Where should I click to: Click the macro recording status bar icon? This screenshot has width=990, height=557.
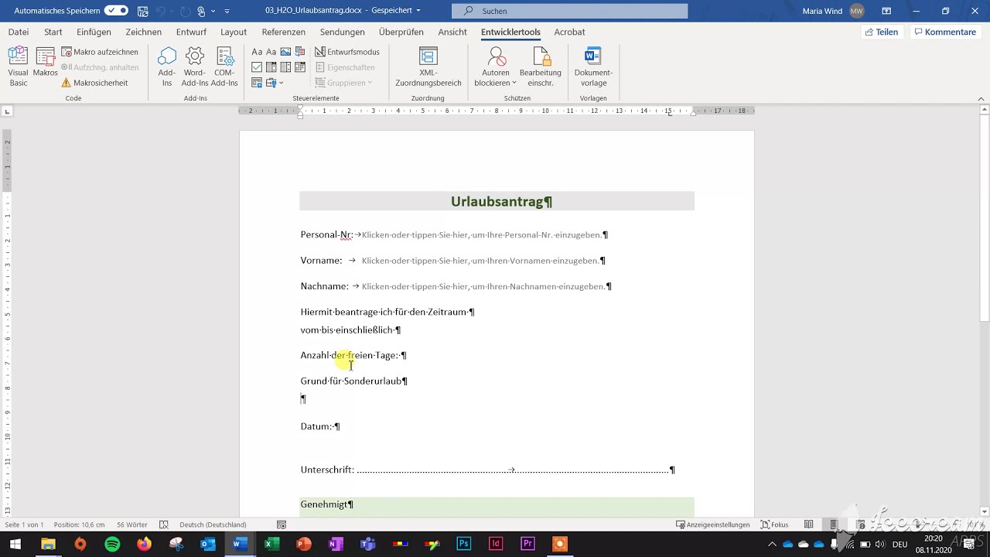pyautogui.click(x=282, y=525)
